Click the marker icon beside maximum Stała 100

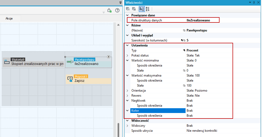pos(184,86)
